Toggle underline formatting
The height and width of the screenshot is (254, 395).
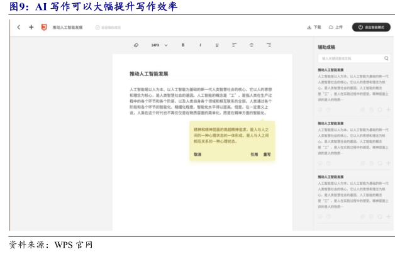coord(217,45)
